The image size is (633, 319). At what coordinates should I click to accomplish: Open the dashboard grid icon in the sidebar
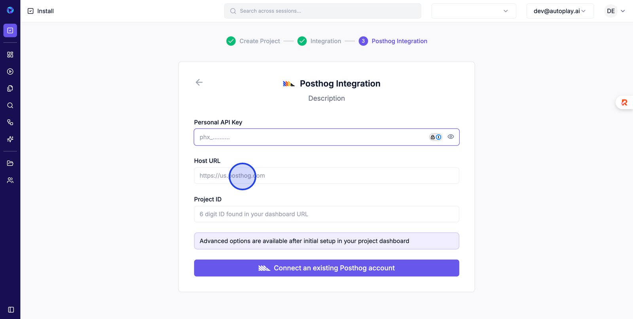(x=10, y=54)
